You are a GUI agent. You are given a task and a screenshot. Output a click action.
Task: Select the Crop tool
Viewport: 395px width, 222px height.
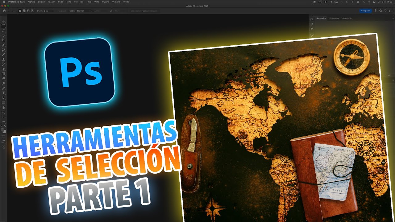pyautogui.click(x=4, y=40)
